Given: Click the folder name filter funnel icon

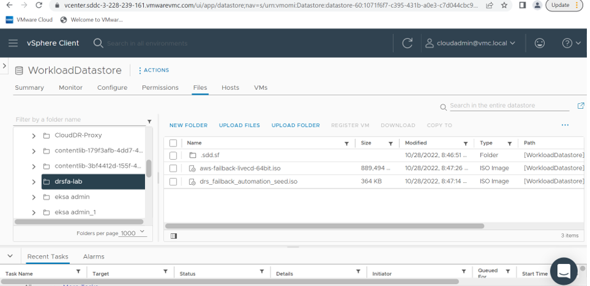Looking at the screenshot, I should [149, 121].
